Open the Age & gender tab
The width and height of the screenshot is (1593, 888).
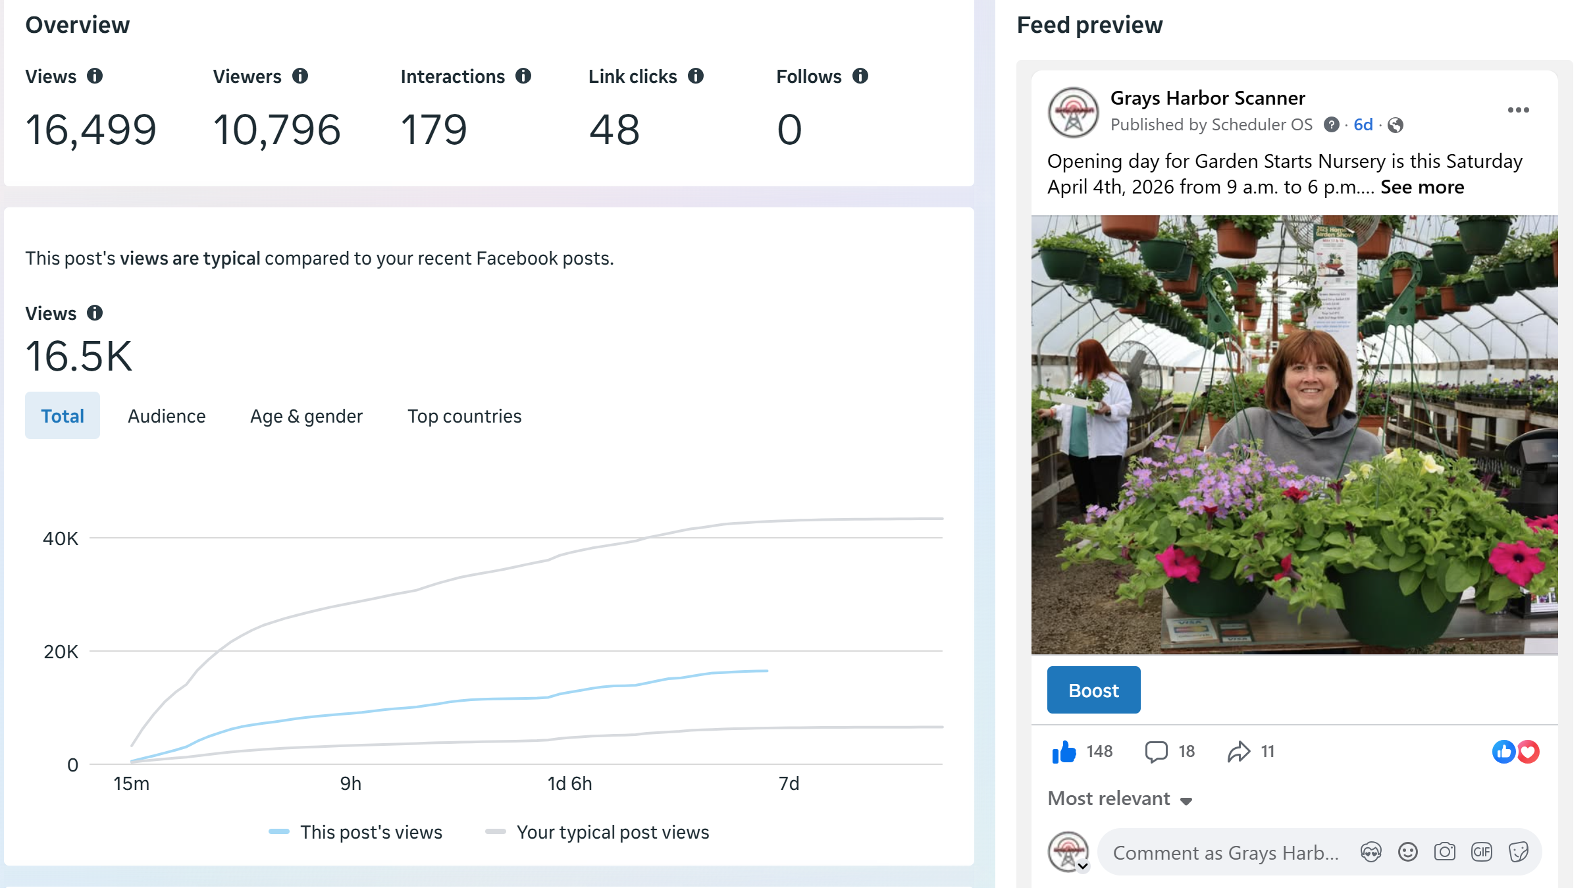[306, 416]
